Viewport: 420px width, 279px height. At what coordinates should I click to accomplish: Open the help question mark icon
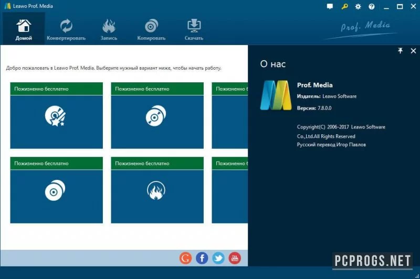click(372, 6)
